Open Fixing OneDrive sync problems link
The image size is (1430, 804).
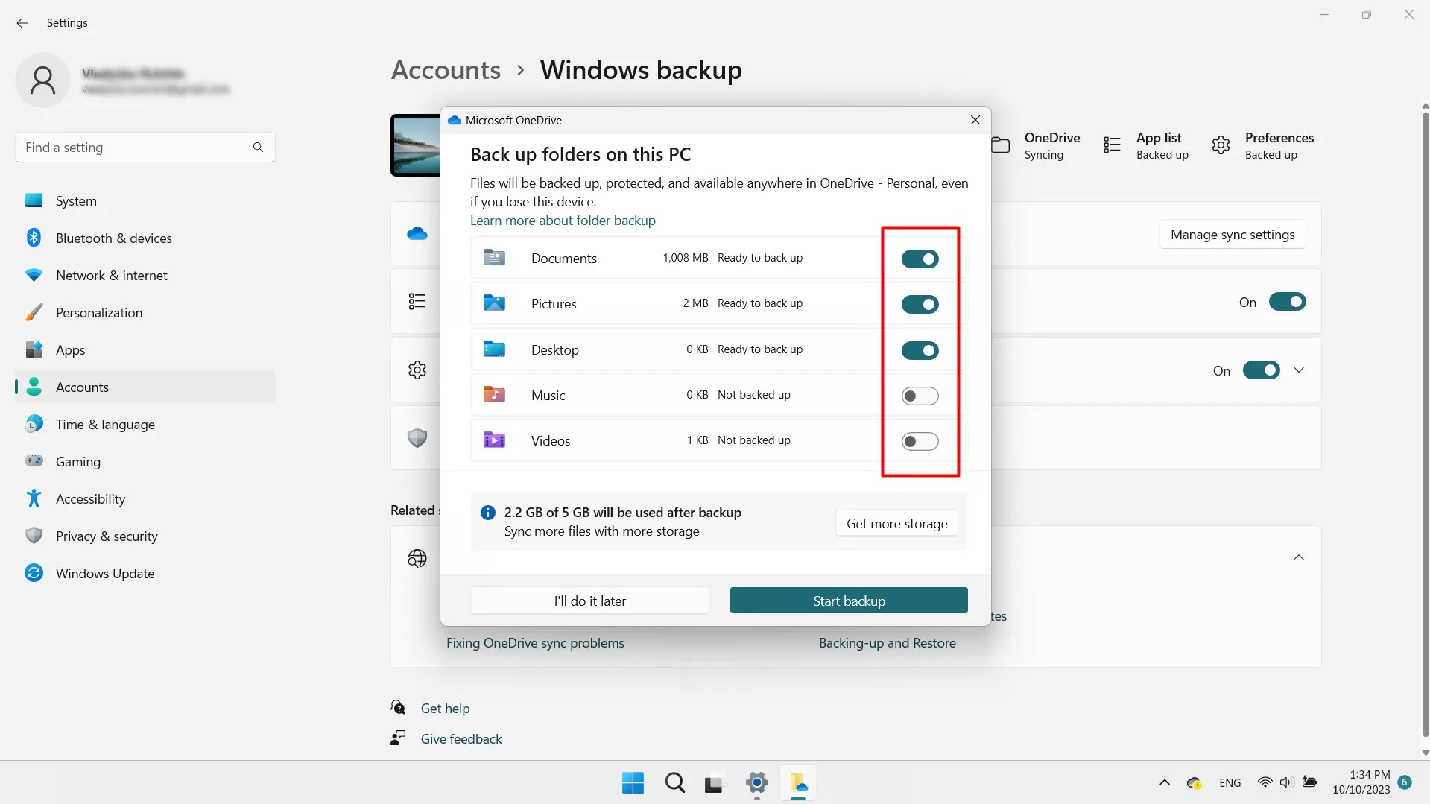535,643
